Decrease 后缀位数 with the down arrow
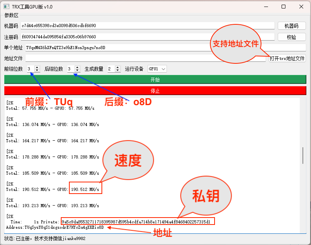Viewport: 311px width, 245px height. coord(77,70)
